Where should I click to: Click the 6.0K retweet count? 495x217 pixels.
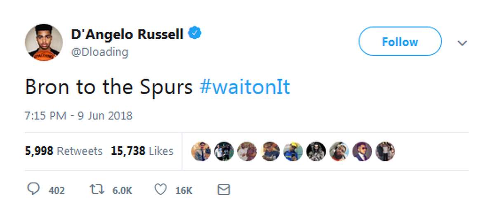coord(122,191)
